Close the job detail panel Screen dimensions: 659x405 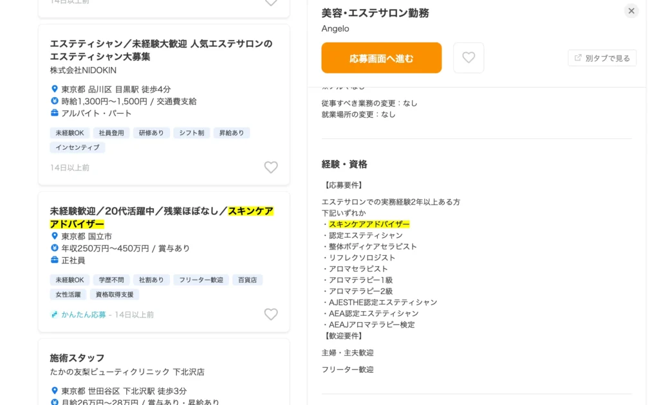(x=631, y=11)
